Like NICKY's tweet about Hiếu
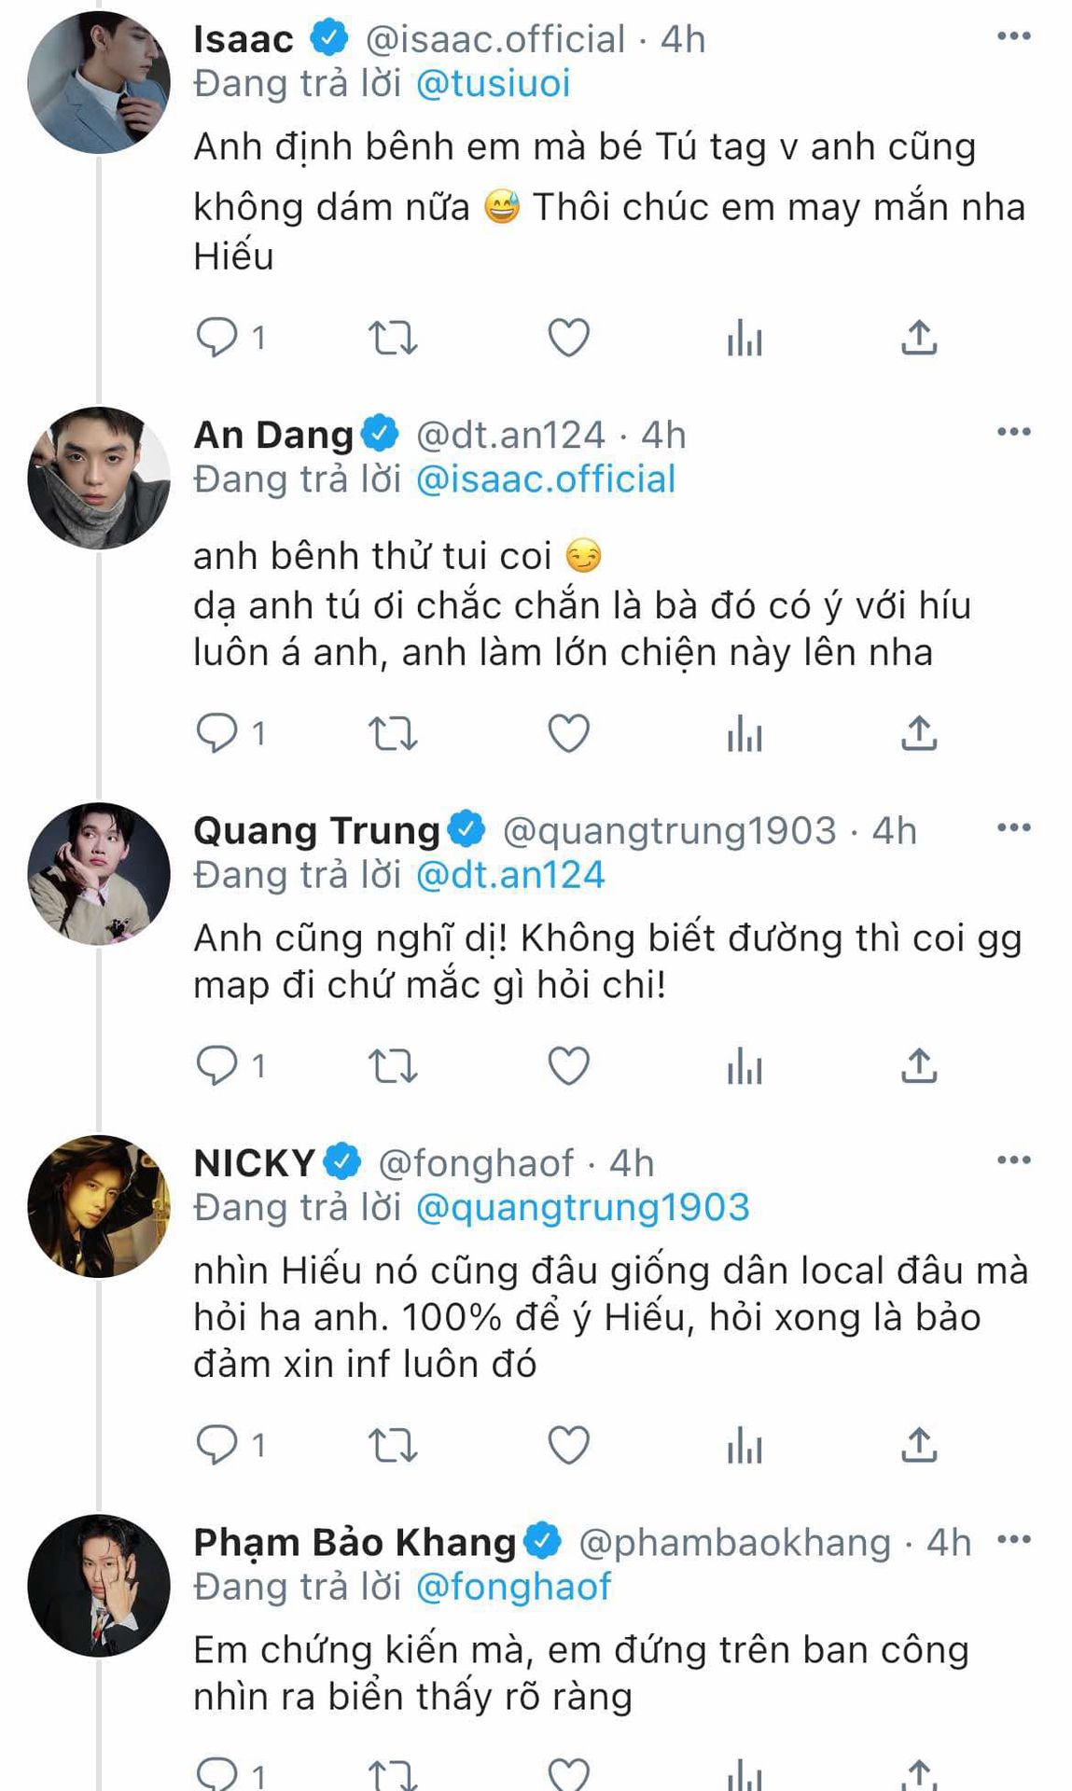The width and height of the screenshot is (1072, 1791). (x=568, y=1446)
